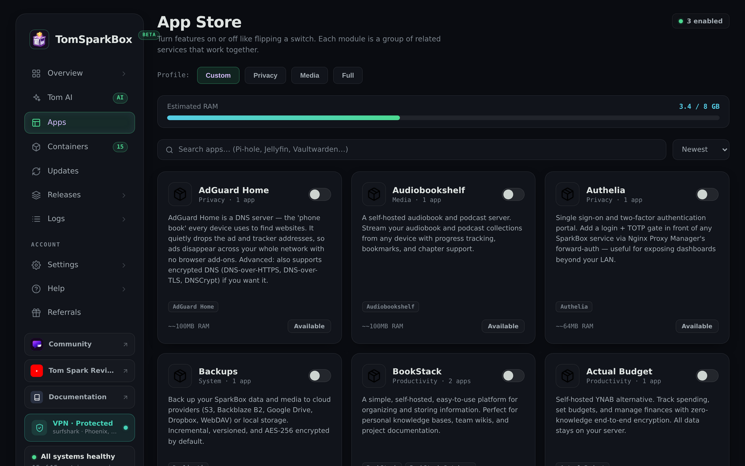This screenshot has height=466, width=745.
Task: Click the Authelia service tag
Action: (x=574, y=307)
